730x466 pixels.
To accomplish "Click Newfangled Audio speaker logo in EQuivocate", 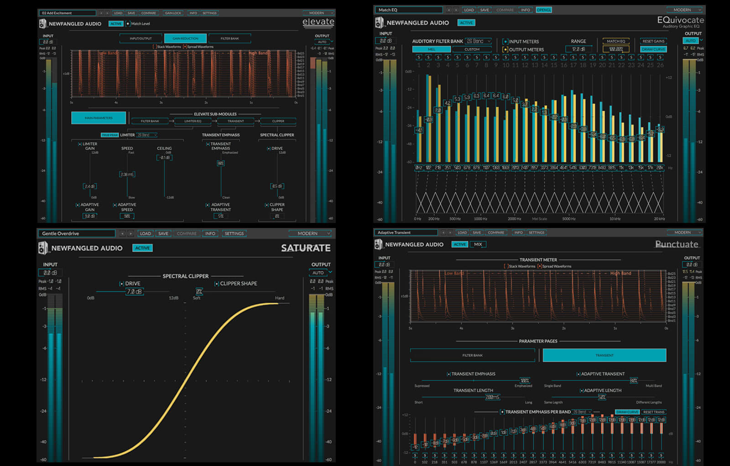I will click(380, 22).
